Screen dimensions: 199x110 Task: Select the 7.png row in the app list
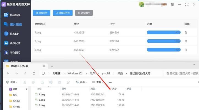click(x=115, y=32)
